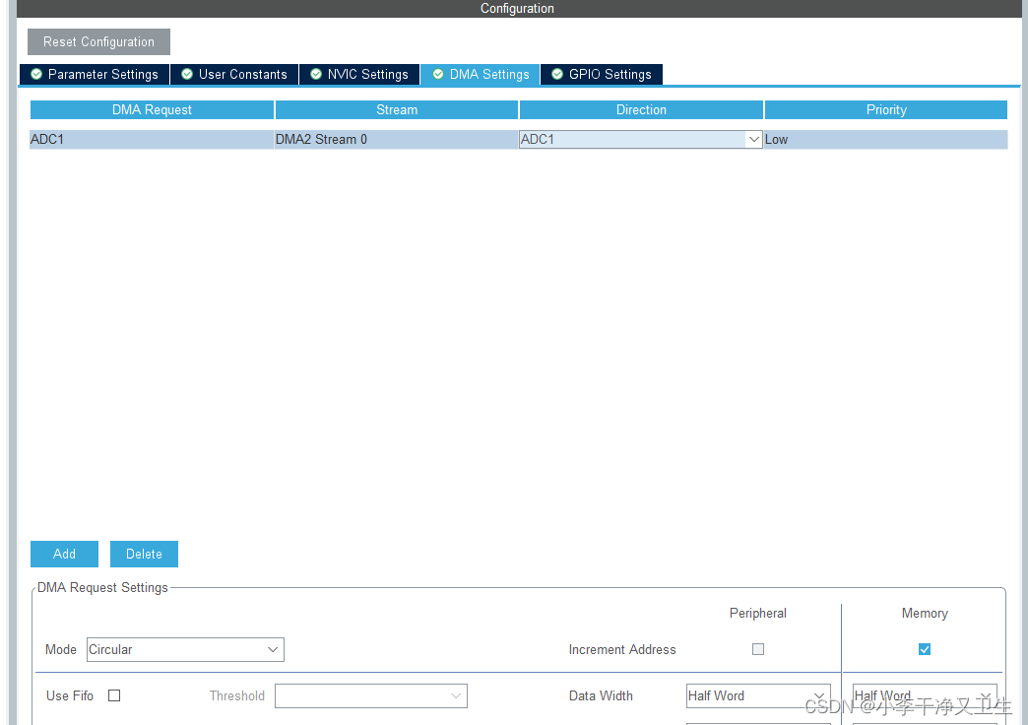Click the green check icon on NVIC Settings
Image resolution: width=1028 pixels, height=725 pixels.
[316, 74]
